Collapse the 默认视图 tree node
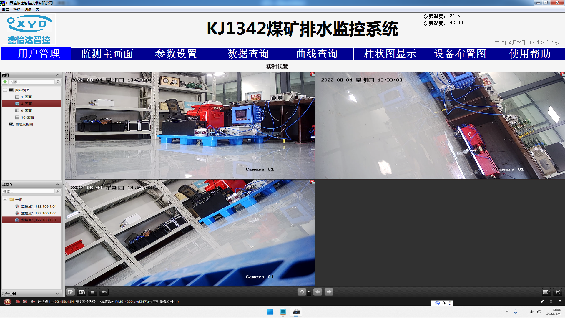Screen dimensions: 565x318 (5, 90)
